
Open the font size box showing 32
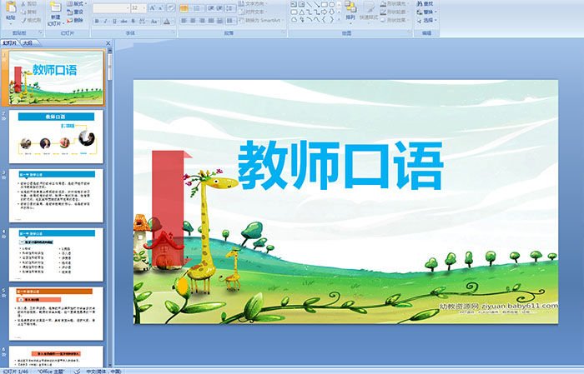(x=138, y=7)
